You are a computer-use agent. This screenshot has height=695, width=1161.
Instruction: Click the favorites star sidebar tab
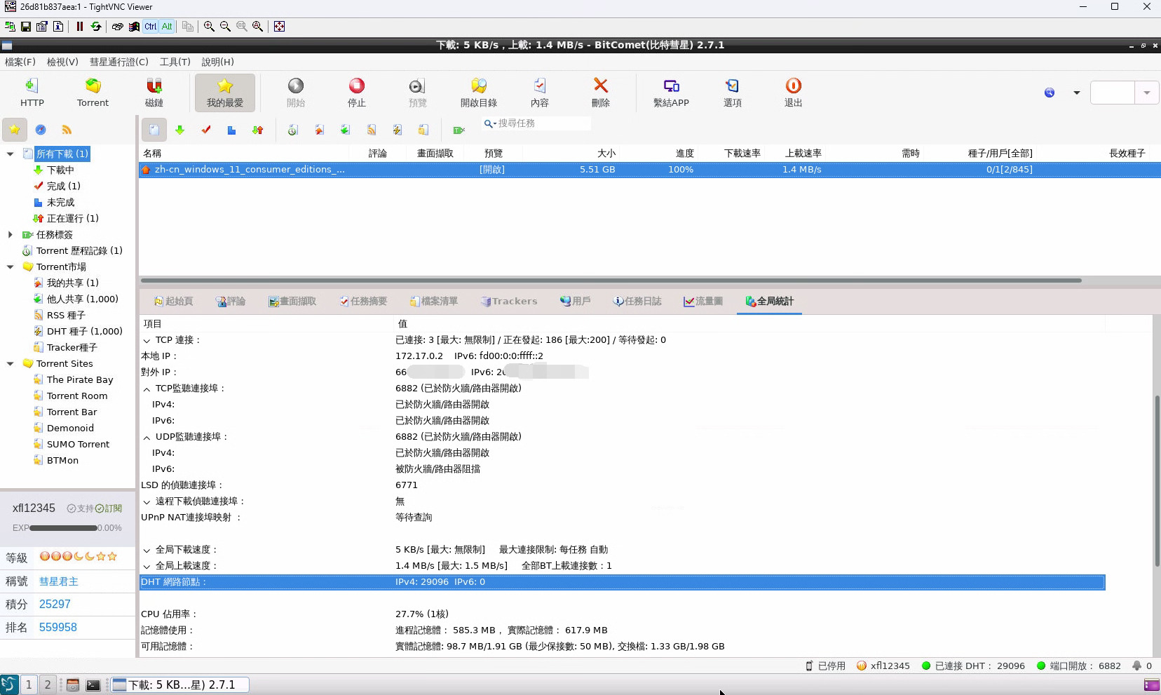click(x=15, y=130)
